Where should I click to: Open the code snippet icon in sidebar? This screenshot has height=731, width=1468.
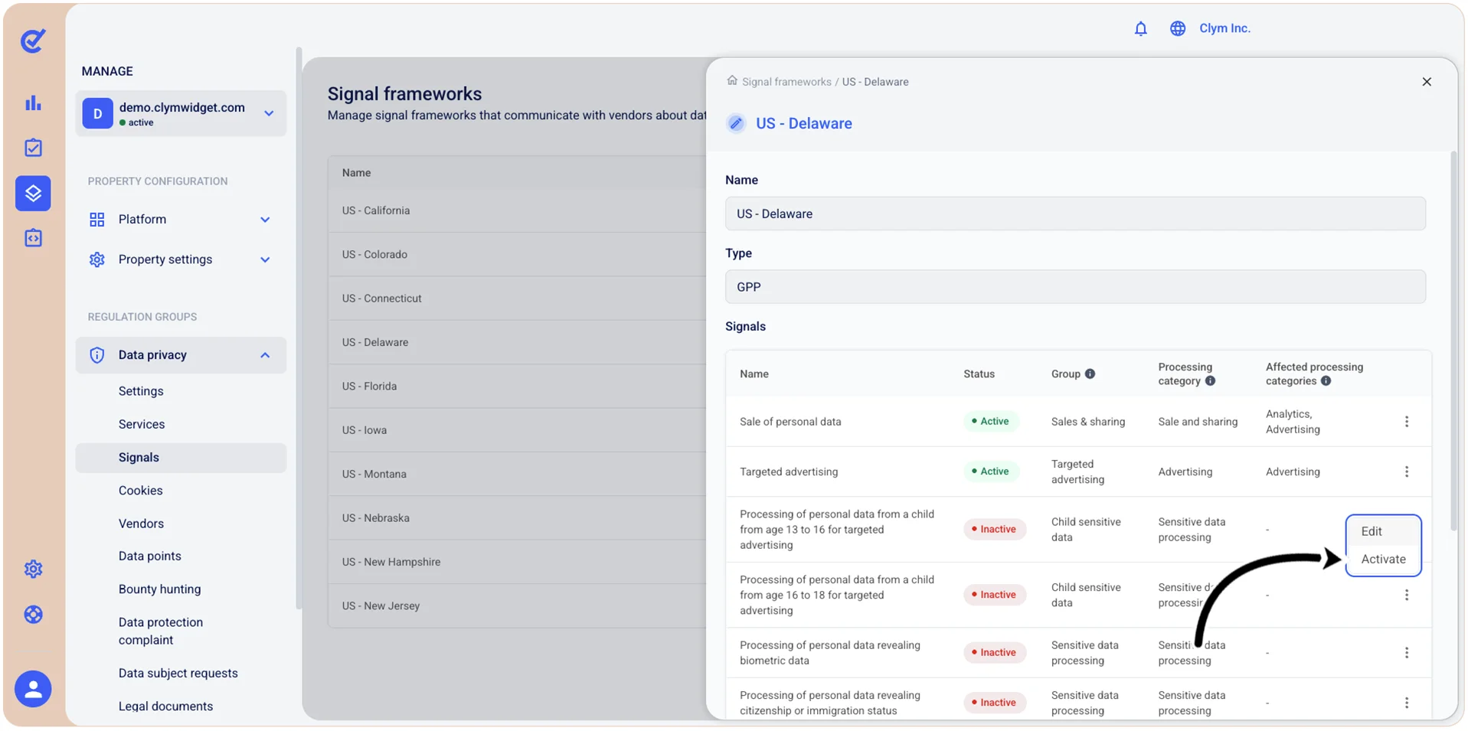click(33, 238)
